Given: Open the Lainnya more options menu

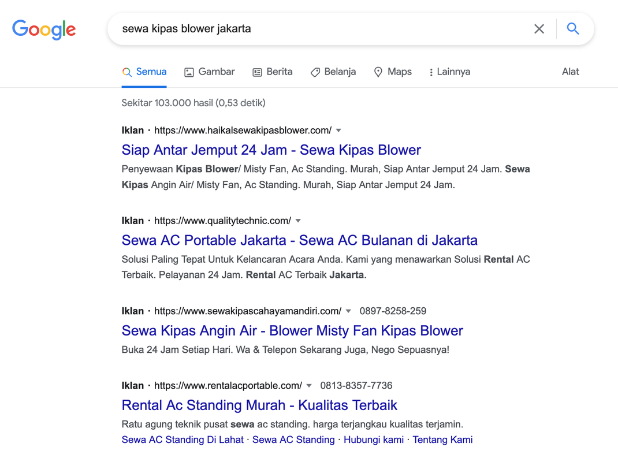Looking at the screenshot, I should click(449, 72).
